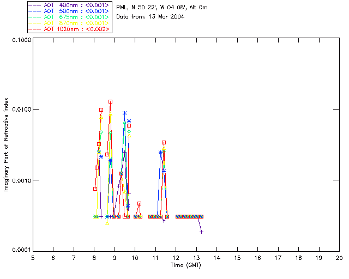Click the x-axis tick label 5
Viewport: 349px width, 279px height.
pyautogui.click(x=33, y=258)
